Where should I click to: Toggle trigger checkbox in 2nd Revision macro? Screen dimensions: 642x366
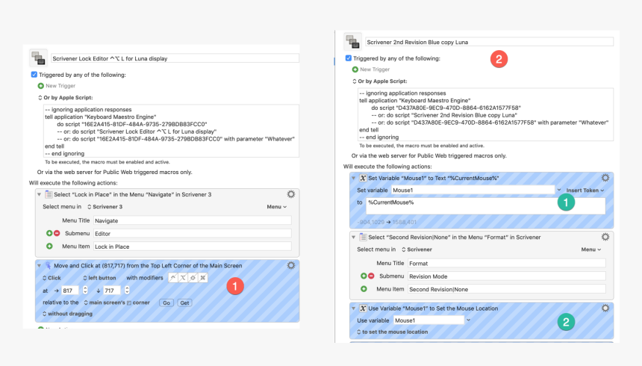tap(349, 58)
